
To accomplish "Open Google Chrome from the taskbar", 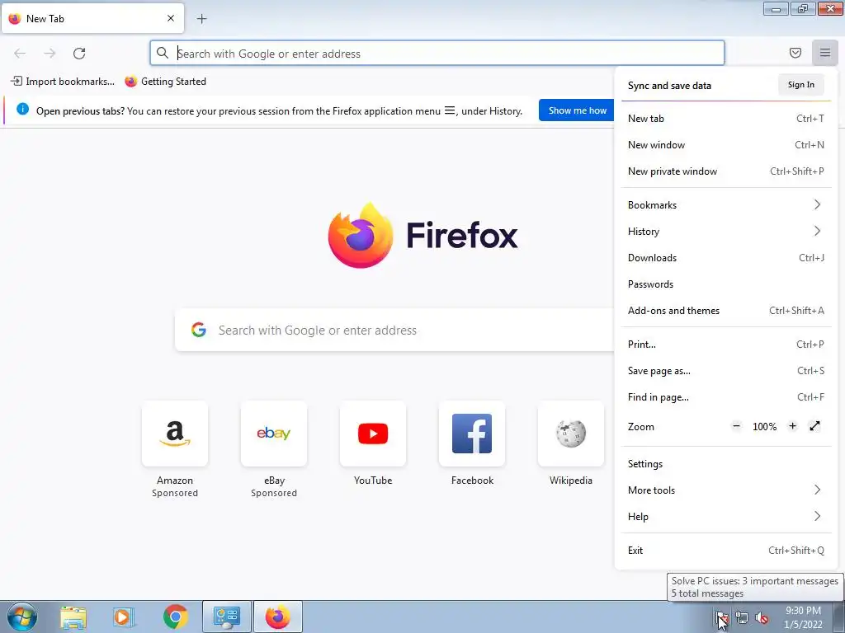I will (x=175, y=617).
